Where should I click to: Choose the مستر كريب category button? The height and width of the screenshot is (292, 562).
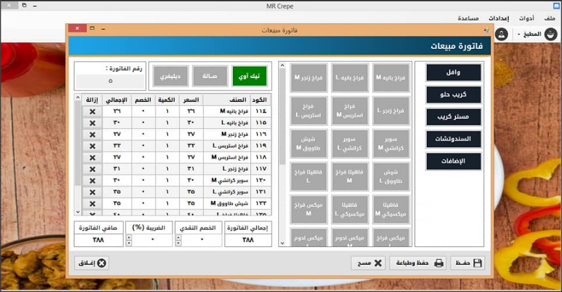(453, 117)
